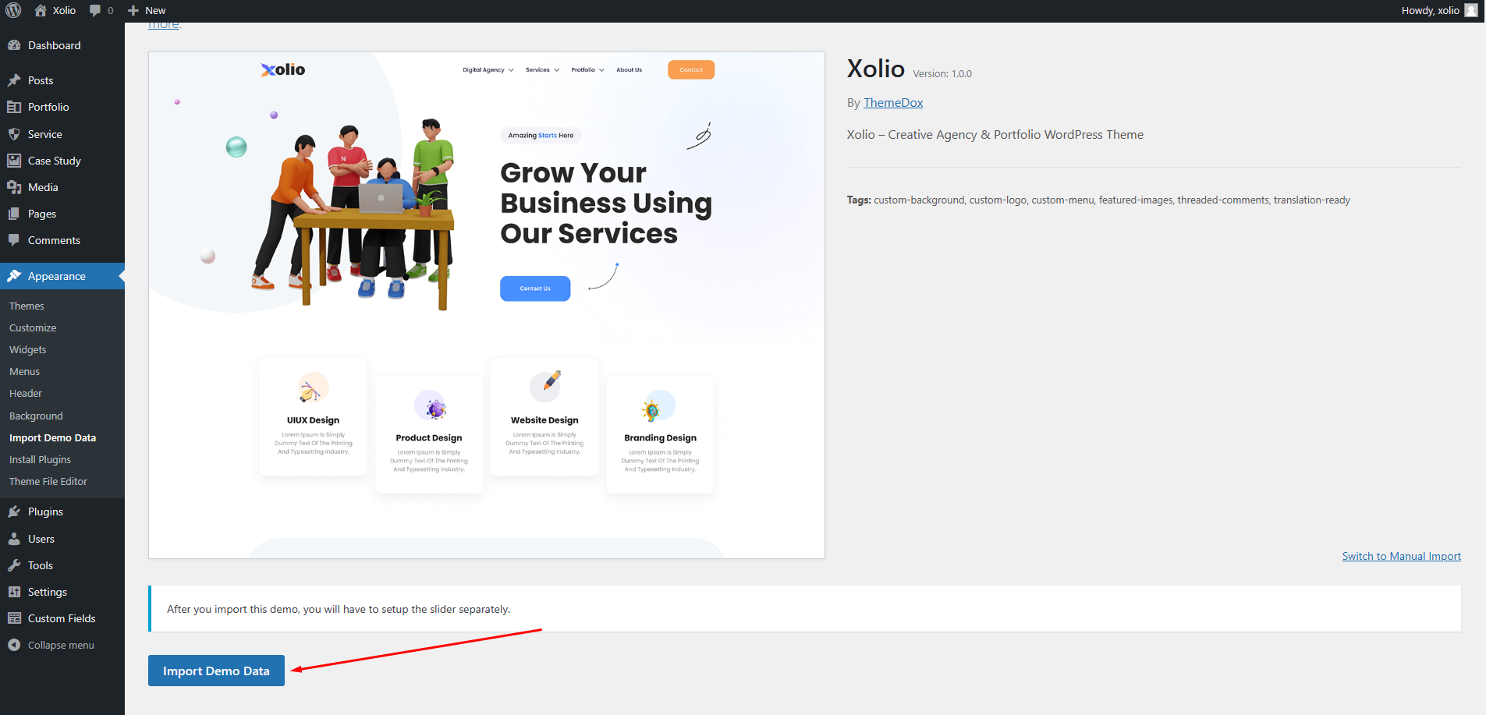1486x715 pixels.
Task: Click the Service shield icon
Action: pos(14,134)
